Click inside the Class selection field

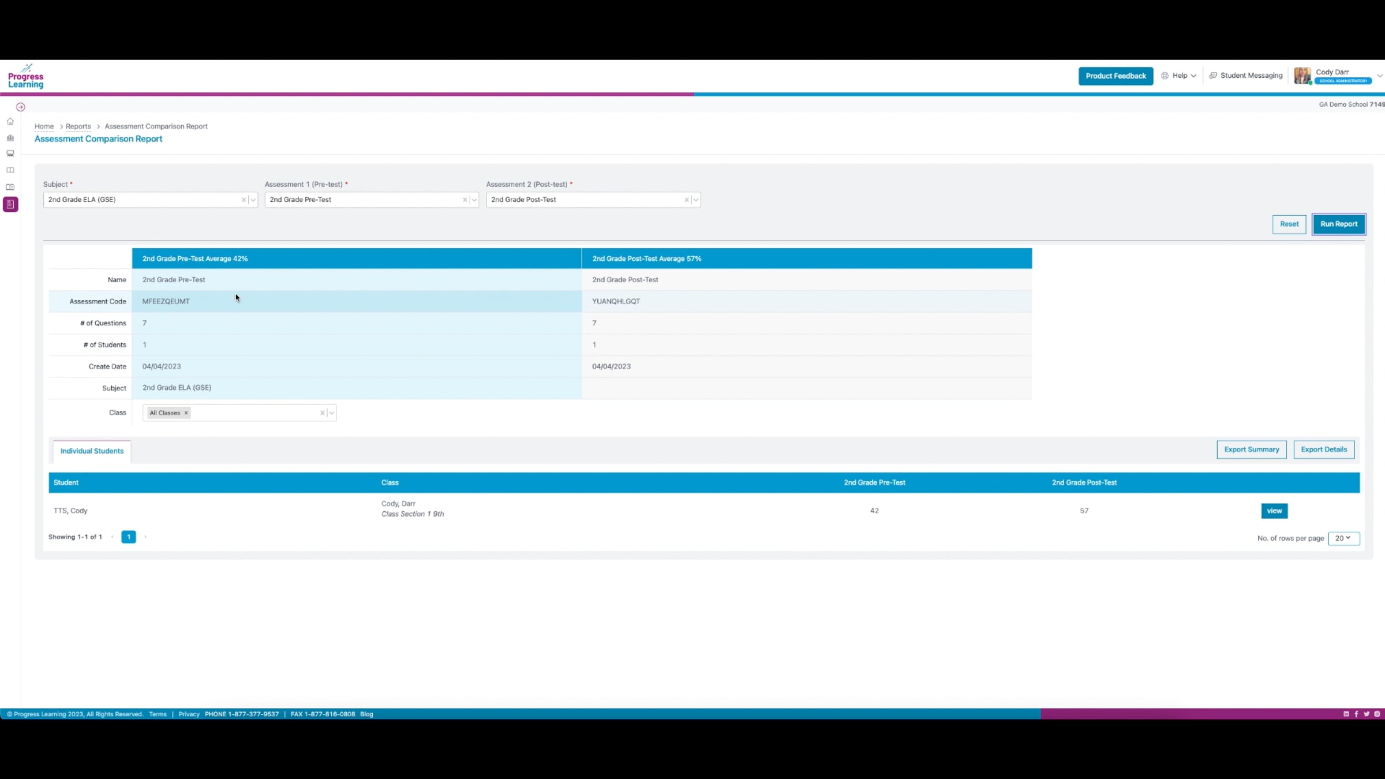pyautogui.click(x=239, y=413)
